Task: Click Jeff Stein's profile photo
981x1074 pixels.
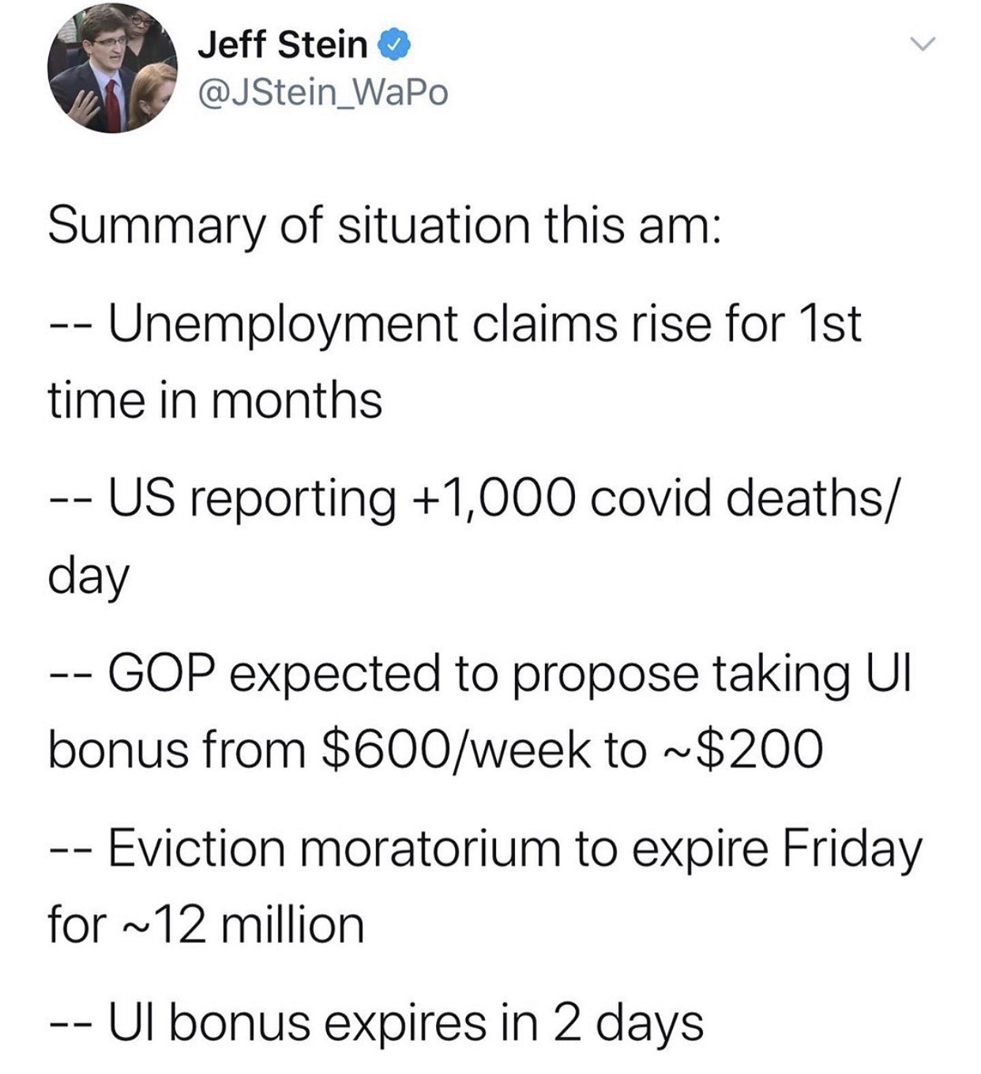Action: 112,69
